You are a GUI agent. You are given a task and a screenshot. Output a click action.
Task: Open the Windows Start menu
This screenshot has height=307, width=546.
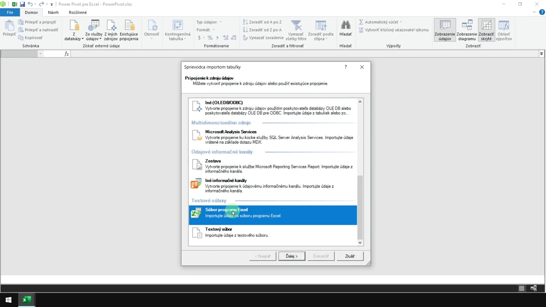8,300
